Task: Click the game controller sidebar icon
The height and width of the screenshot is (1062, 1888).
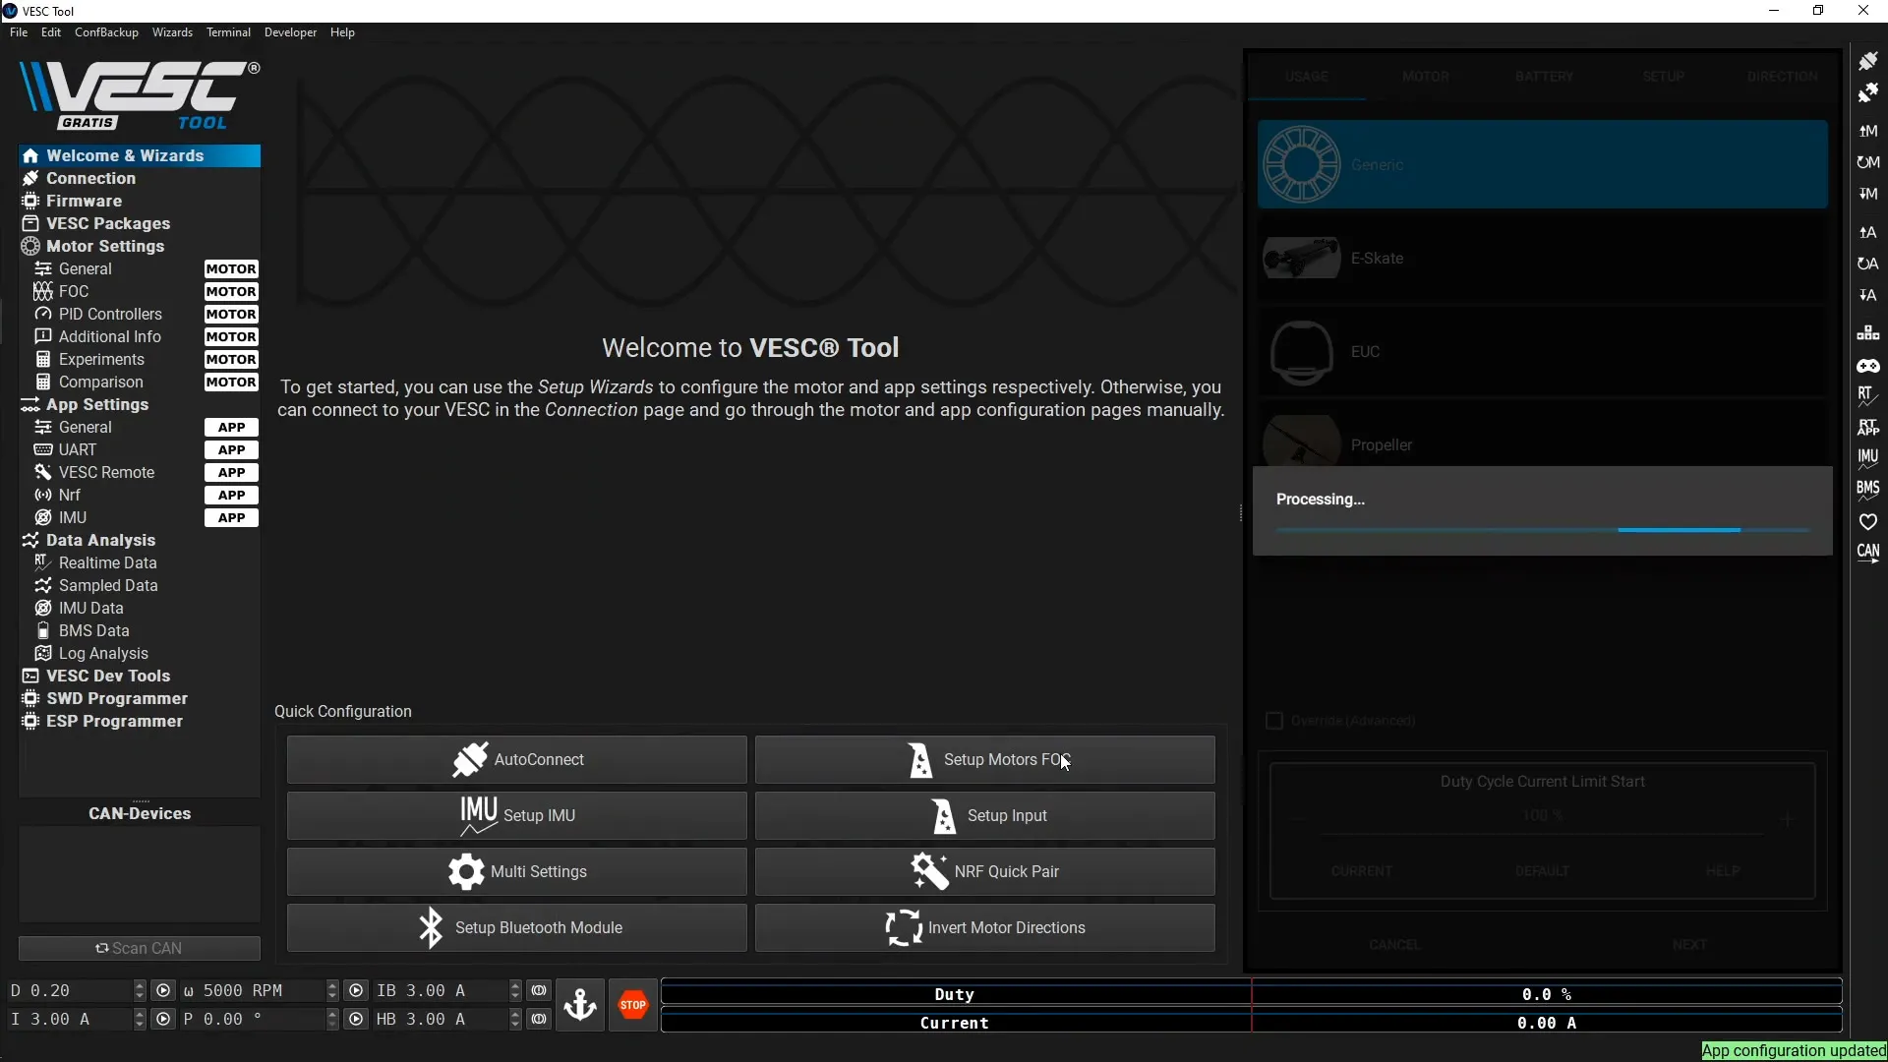Action: (x=1869, y=366)
